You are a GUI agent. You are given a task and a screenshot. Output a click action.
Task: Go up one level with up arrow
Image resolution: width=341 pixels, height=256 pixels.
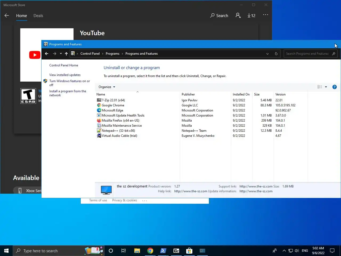coord(66,54)
